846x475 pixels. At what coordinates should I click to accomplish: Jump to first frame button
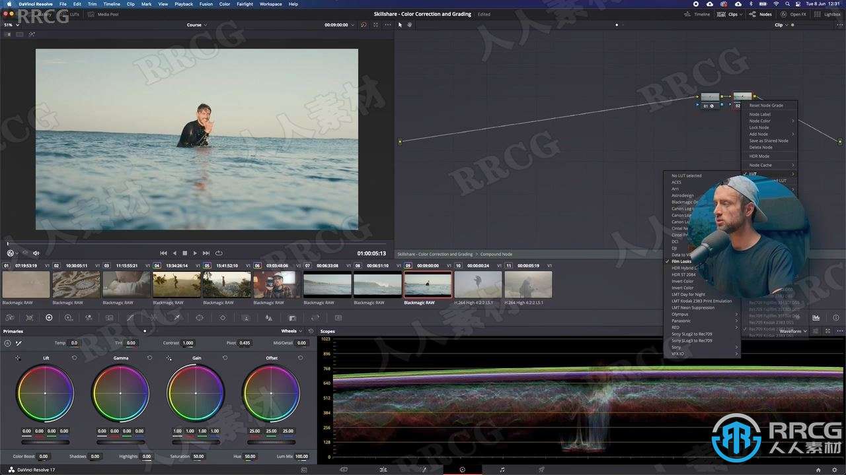pos(163,253)
